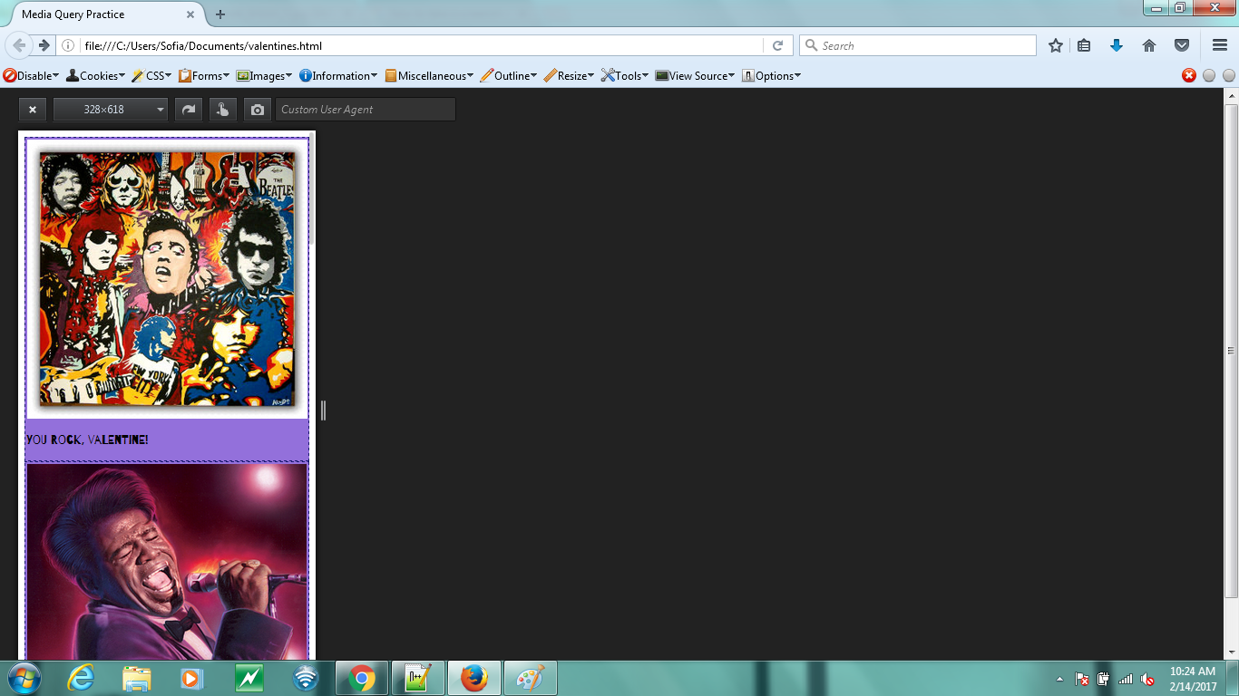Switch to Paint on taskbar
This screenshot has height=696, width=1239.
pos(531,678)
